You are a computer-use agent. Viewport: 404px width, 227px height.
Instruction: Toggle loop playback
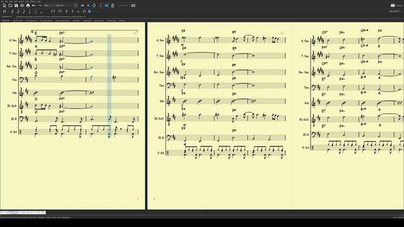click(94, 6)
